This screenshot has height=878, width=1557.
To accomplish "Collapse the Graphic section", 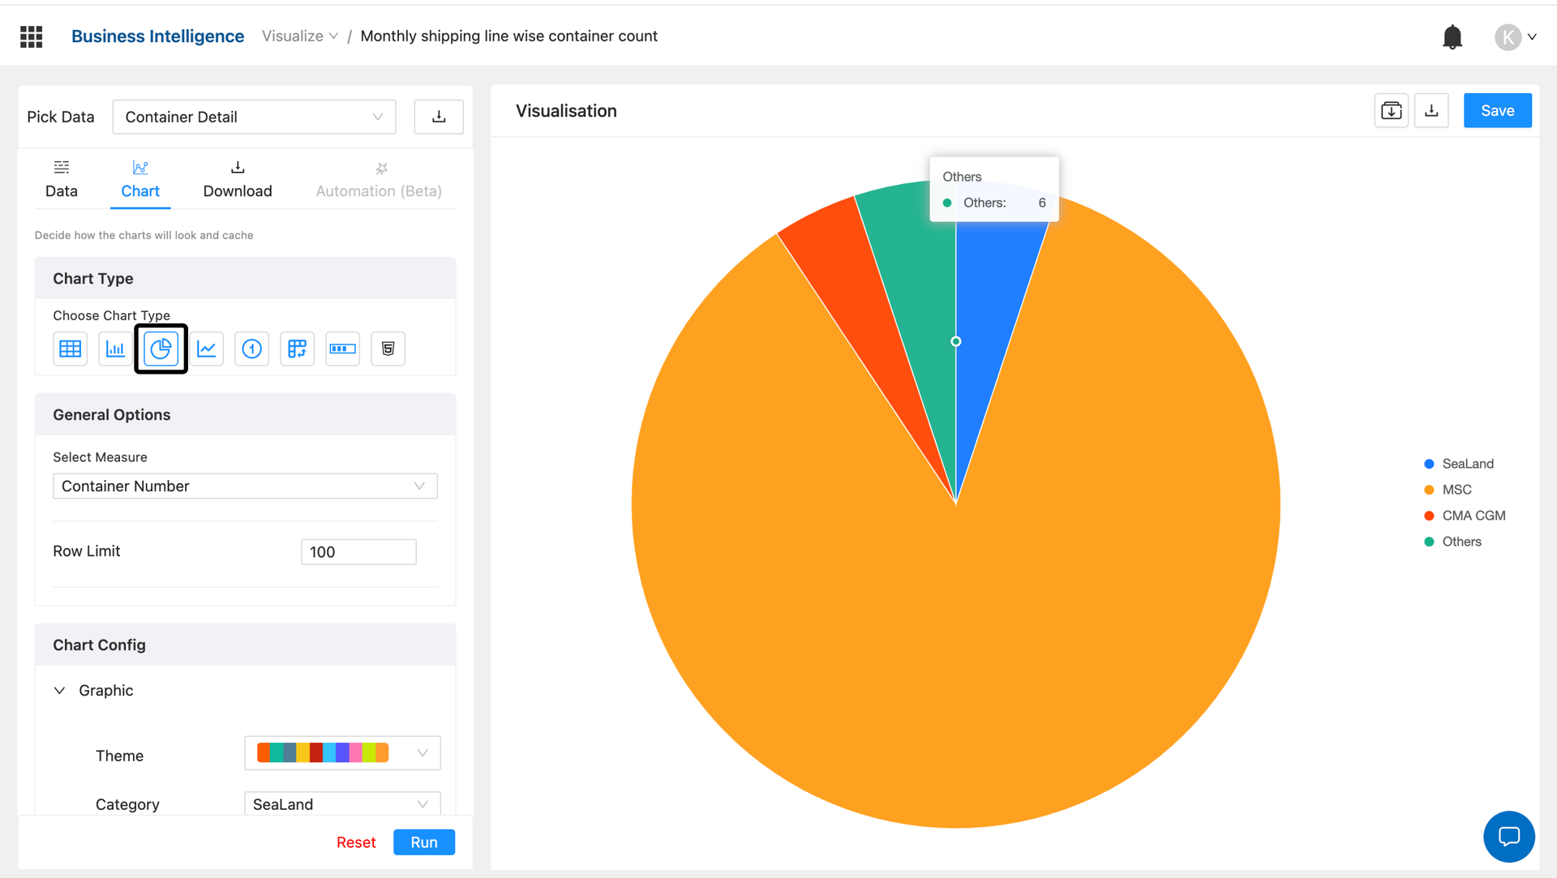I will [x=60, y=691].
